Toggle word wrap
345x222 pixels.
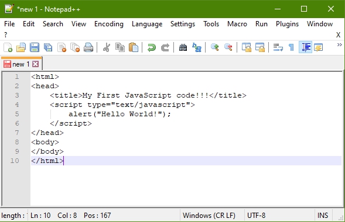pyautogui.click(x=278, y=47)
